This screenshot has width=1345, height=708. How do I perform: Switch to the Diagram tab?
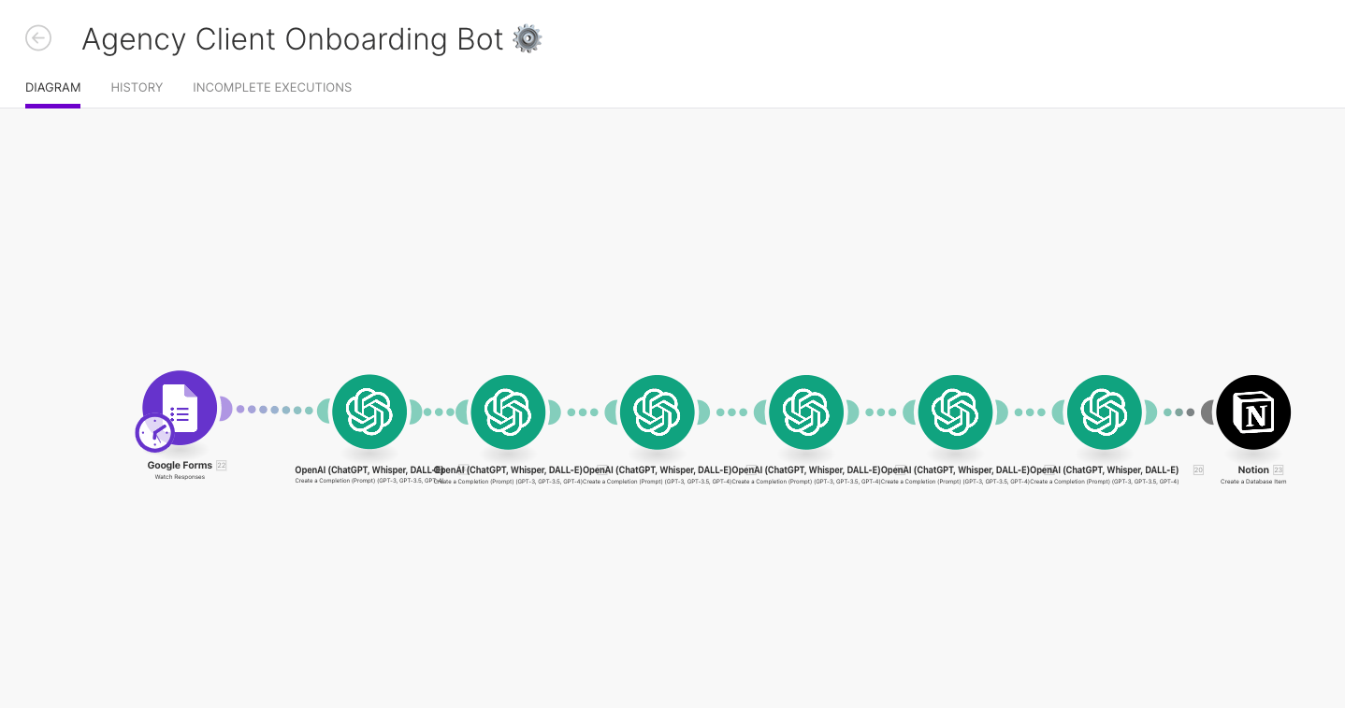52,88
